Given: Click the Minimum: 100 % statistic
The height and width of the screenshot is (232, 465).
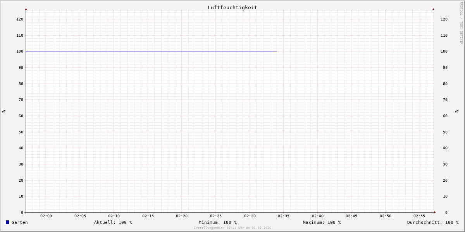Looking at the screenshot, I should (x=217, y=222).
